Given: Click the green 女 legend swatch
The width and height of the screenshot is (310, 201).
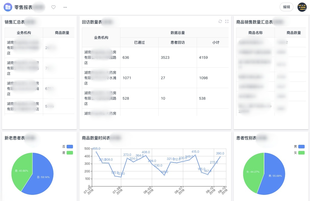Looking at the screenshot, I should point(301,153).
